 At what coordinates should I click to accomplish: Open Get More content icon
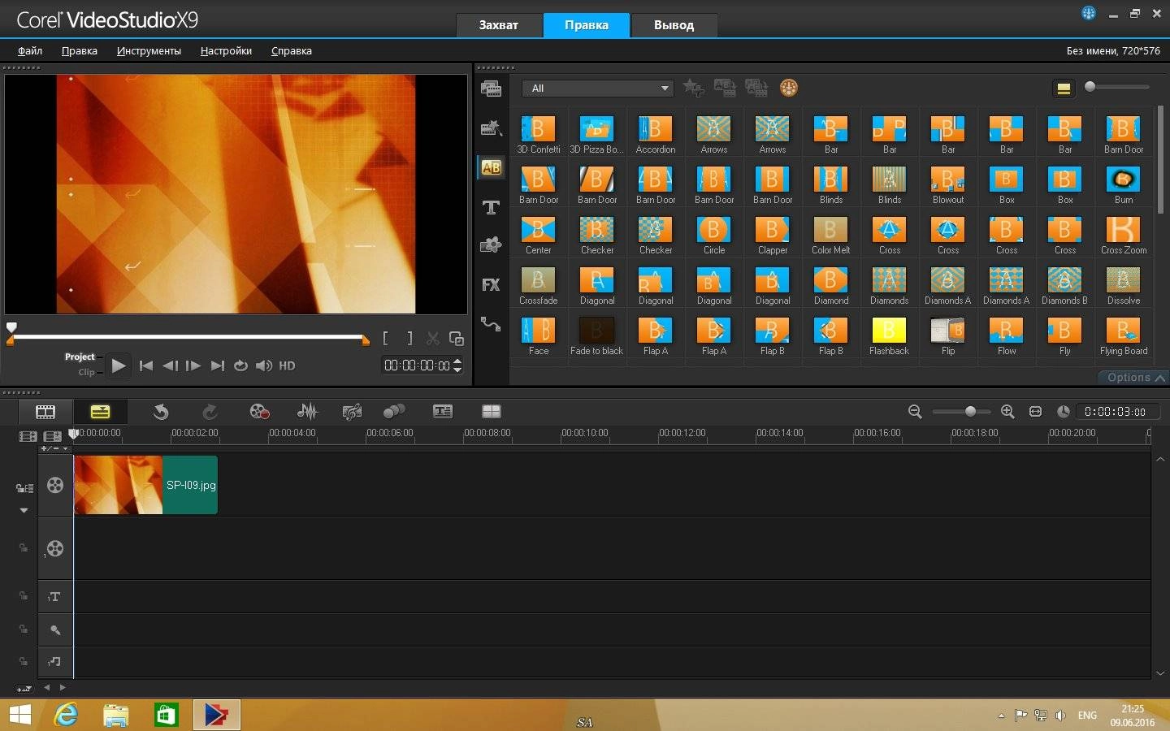point(789,88)
